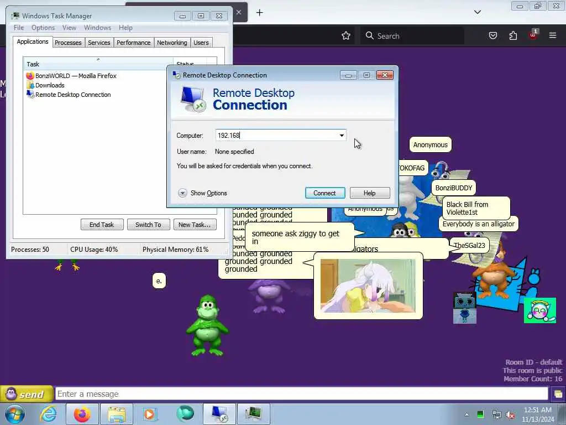Click the 'e.' speech bubble
Viewport: 566px width, 425px height.
(159, 281)
